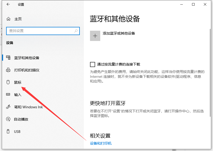213x151 pixels.
Task: Close the Settings window
Action: 205,4
